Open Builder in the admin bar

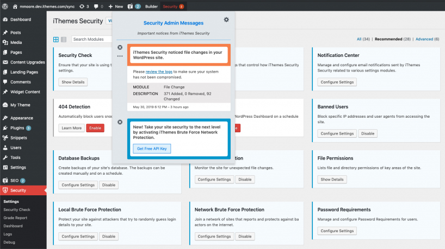coord(151,6)
